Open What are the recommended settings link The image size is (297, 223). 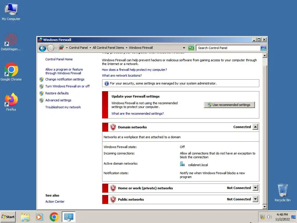pos(137,114)
